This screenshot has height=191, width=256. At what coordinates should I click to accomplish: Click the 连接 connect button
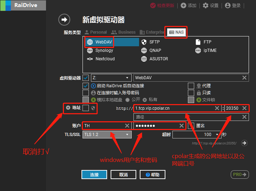[x=94, y=175]
